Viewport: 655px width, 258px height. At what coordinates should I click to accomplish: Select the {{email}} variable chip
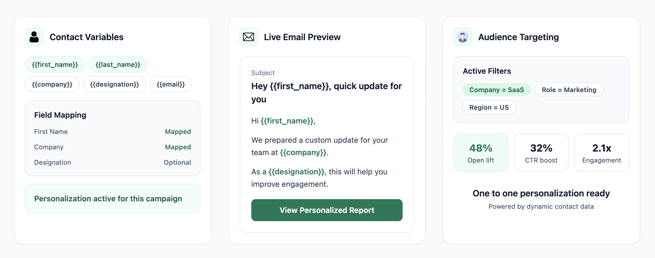[x=171, y=84]
